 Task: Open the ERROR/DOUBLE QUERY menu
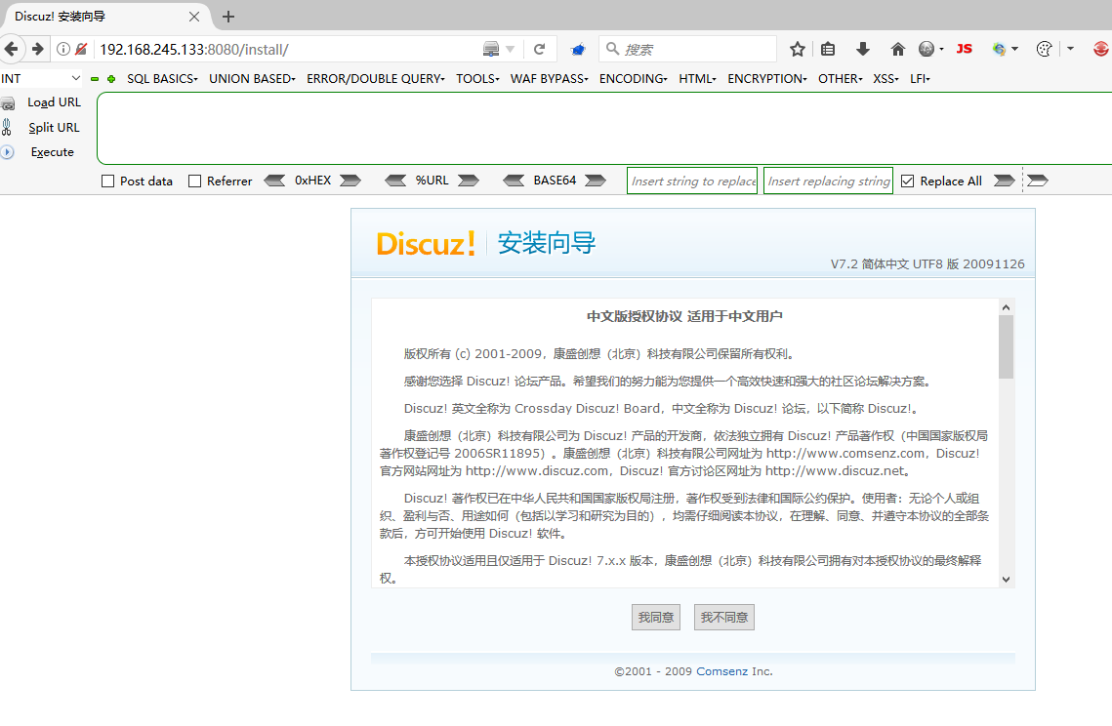[376, 79]
